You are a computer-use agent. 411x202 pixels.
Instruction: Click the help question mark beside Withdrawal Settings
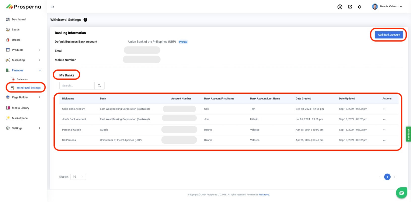pos(85,20)
